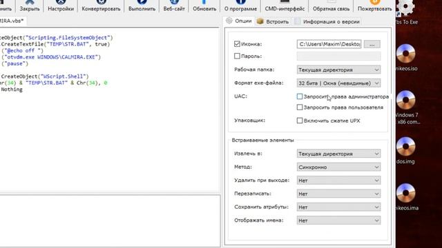Select the Vbs To Exe desktop icon
This screenshot has height=248, width=442.
[406, 12]
